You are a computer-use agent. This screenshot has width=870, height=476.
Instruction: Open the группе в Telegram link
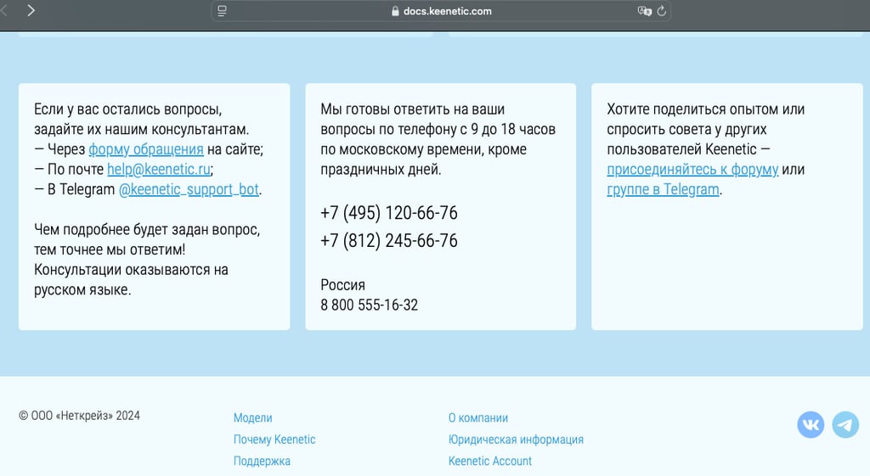click(x=663, y=189)
